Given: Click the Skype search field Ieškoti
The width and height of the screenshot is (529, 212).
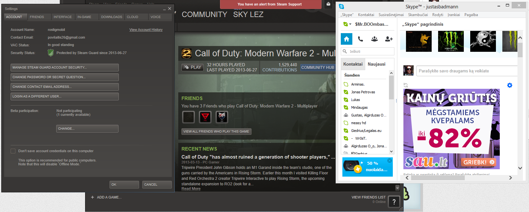Looking at the screenshot, I should pyautogui.click(x=369, y=51).
